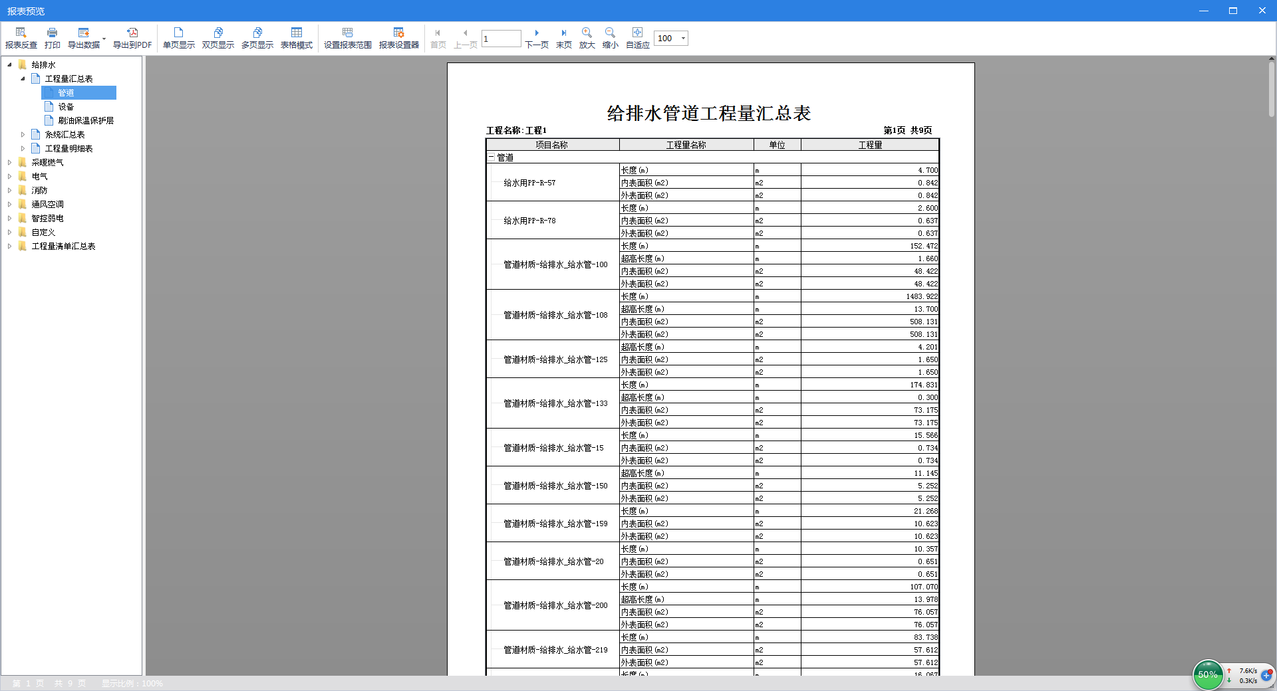Expand the 通风空调 folder arrow
Image resolution: width=1277 pixels, height=691 pixels.
(9, 204)
